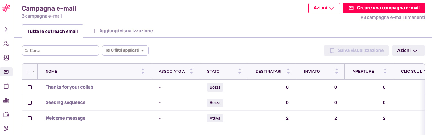
Task: Open the bar chart analytics icon
Action: tap(6, 100)
